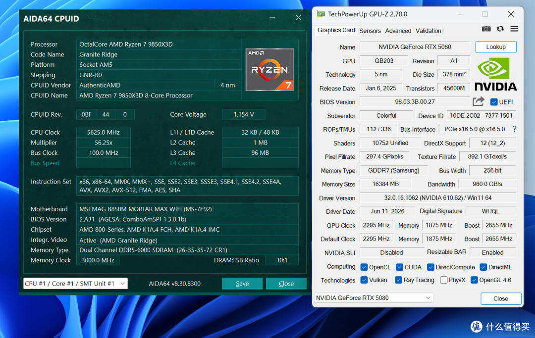
Task: Enable the PhysX checkbox
Action: pos(444,280)
